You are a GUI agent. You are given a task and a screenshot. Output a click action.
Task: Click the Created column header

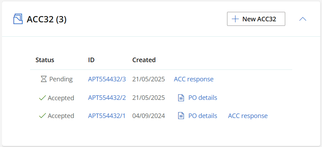[144, 60]
